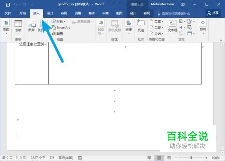Insert a 图表 Chart
Viewport: 225px width, 161px height.
(57, 34)
